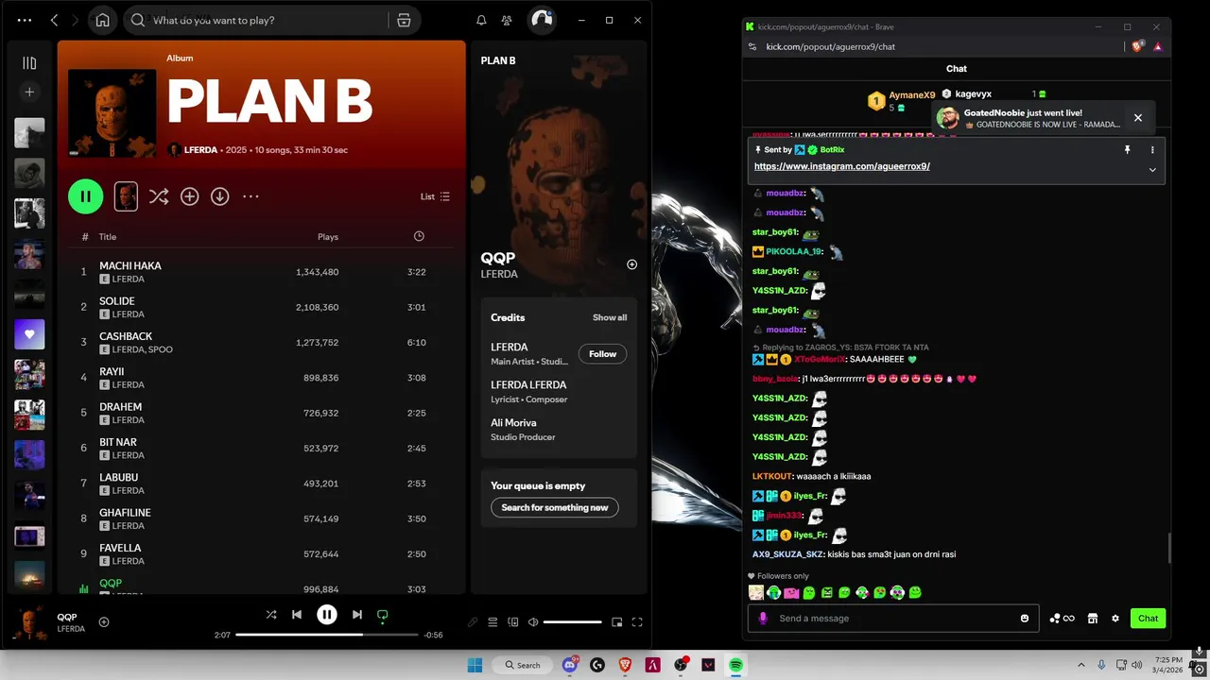
Task: Show all credits
Action: pos(610,317)
